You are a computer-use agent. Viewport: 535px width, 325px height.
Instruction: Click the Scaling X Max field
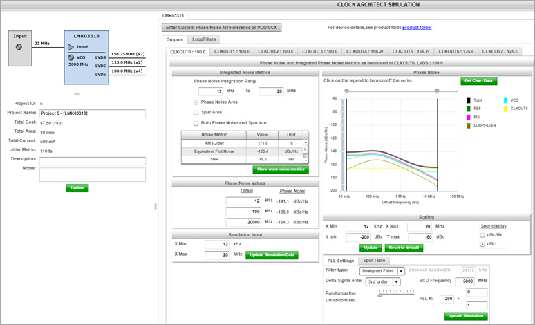point(420,227)
